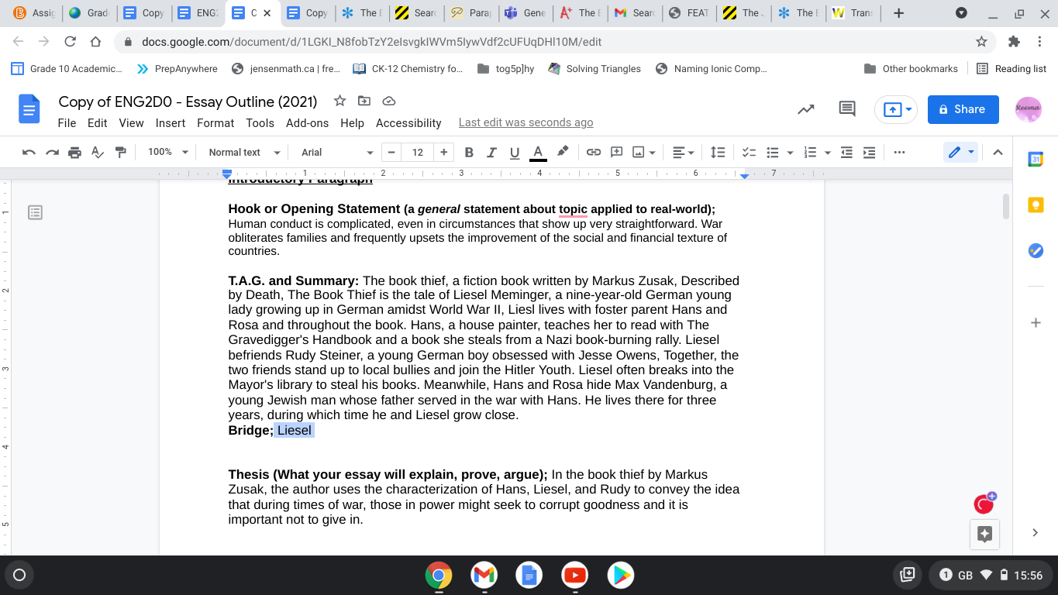
Task: Show the document outline icon
Action: (x=35, y=212)
